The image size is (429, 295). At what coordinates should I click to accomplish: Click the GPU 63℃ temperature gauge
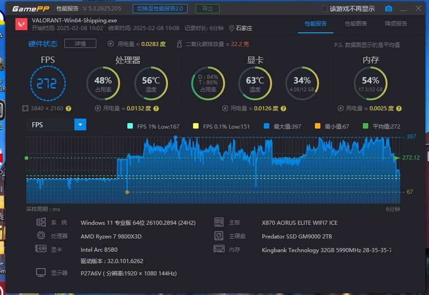[255, 83]
